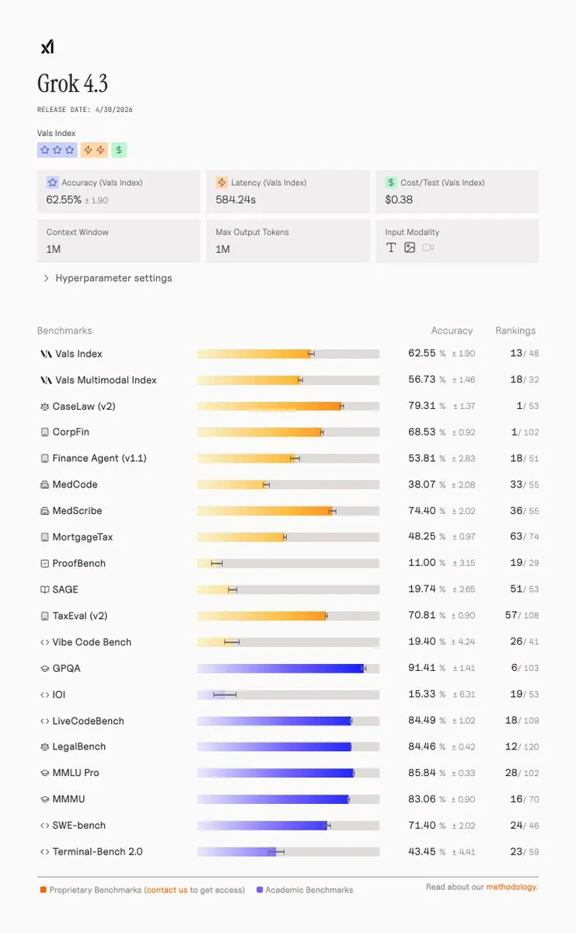Image resolution: width=576 pixels, height=933 pixels.
Task: Click the xAI logo above the title
Action: (47, 47)
